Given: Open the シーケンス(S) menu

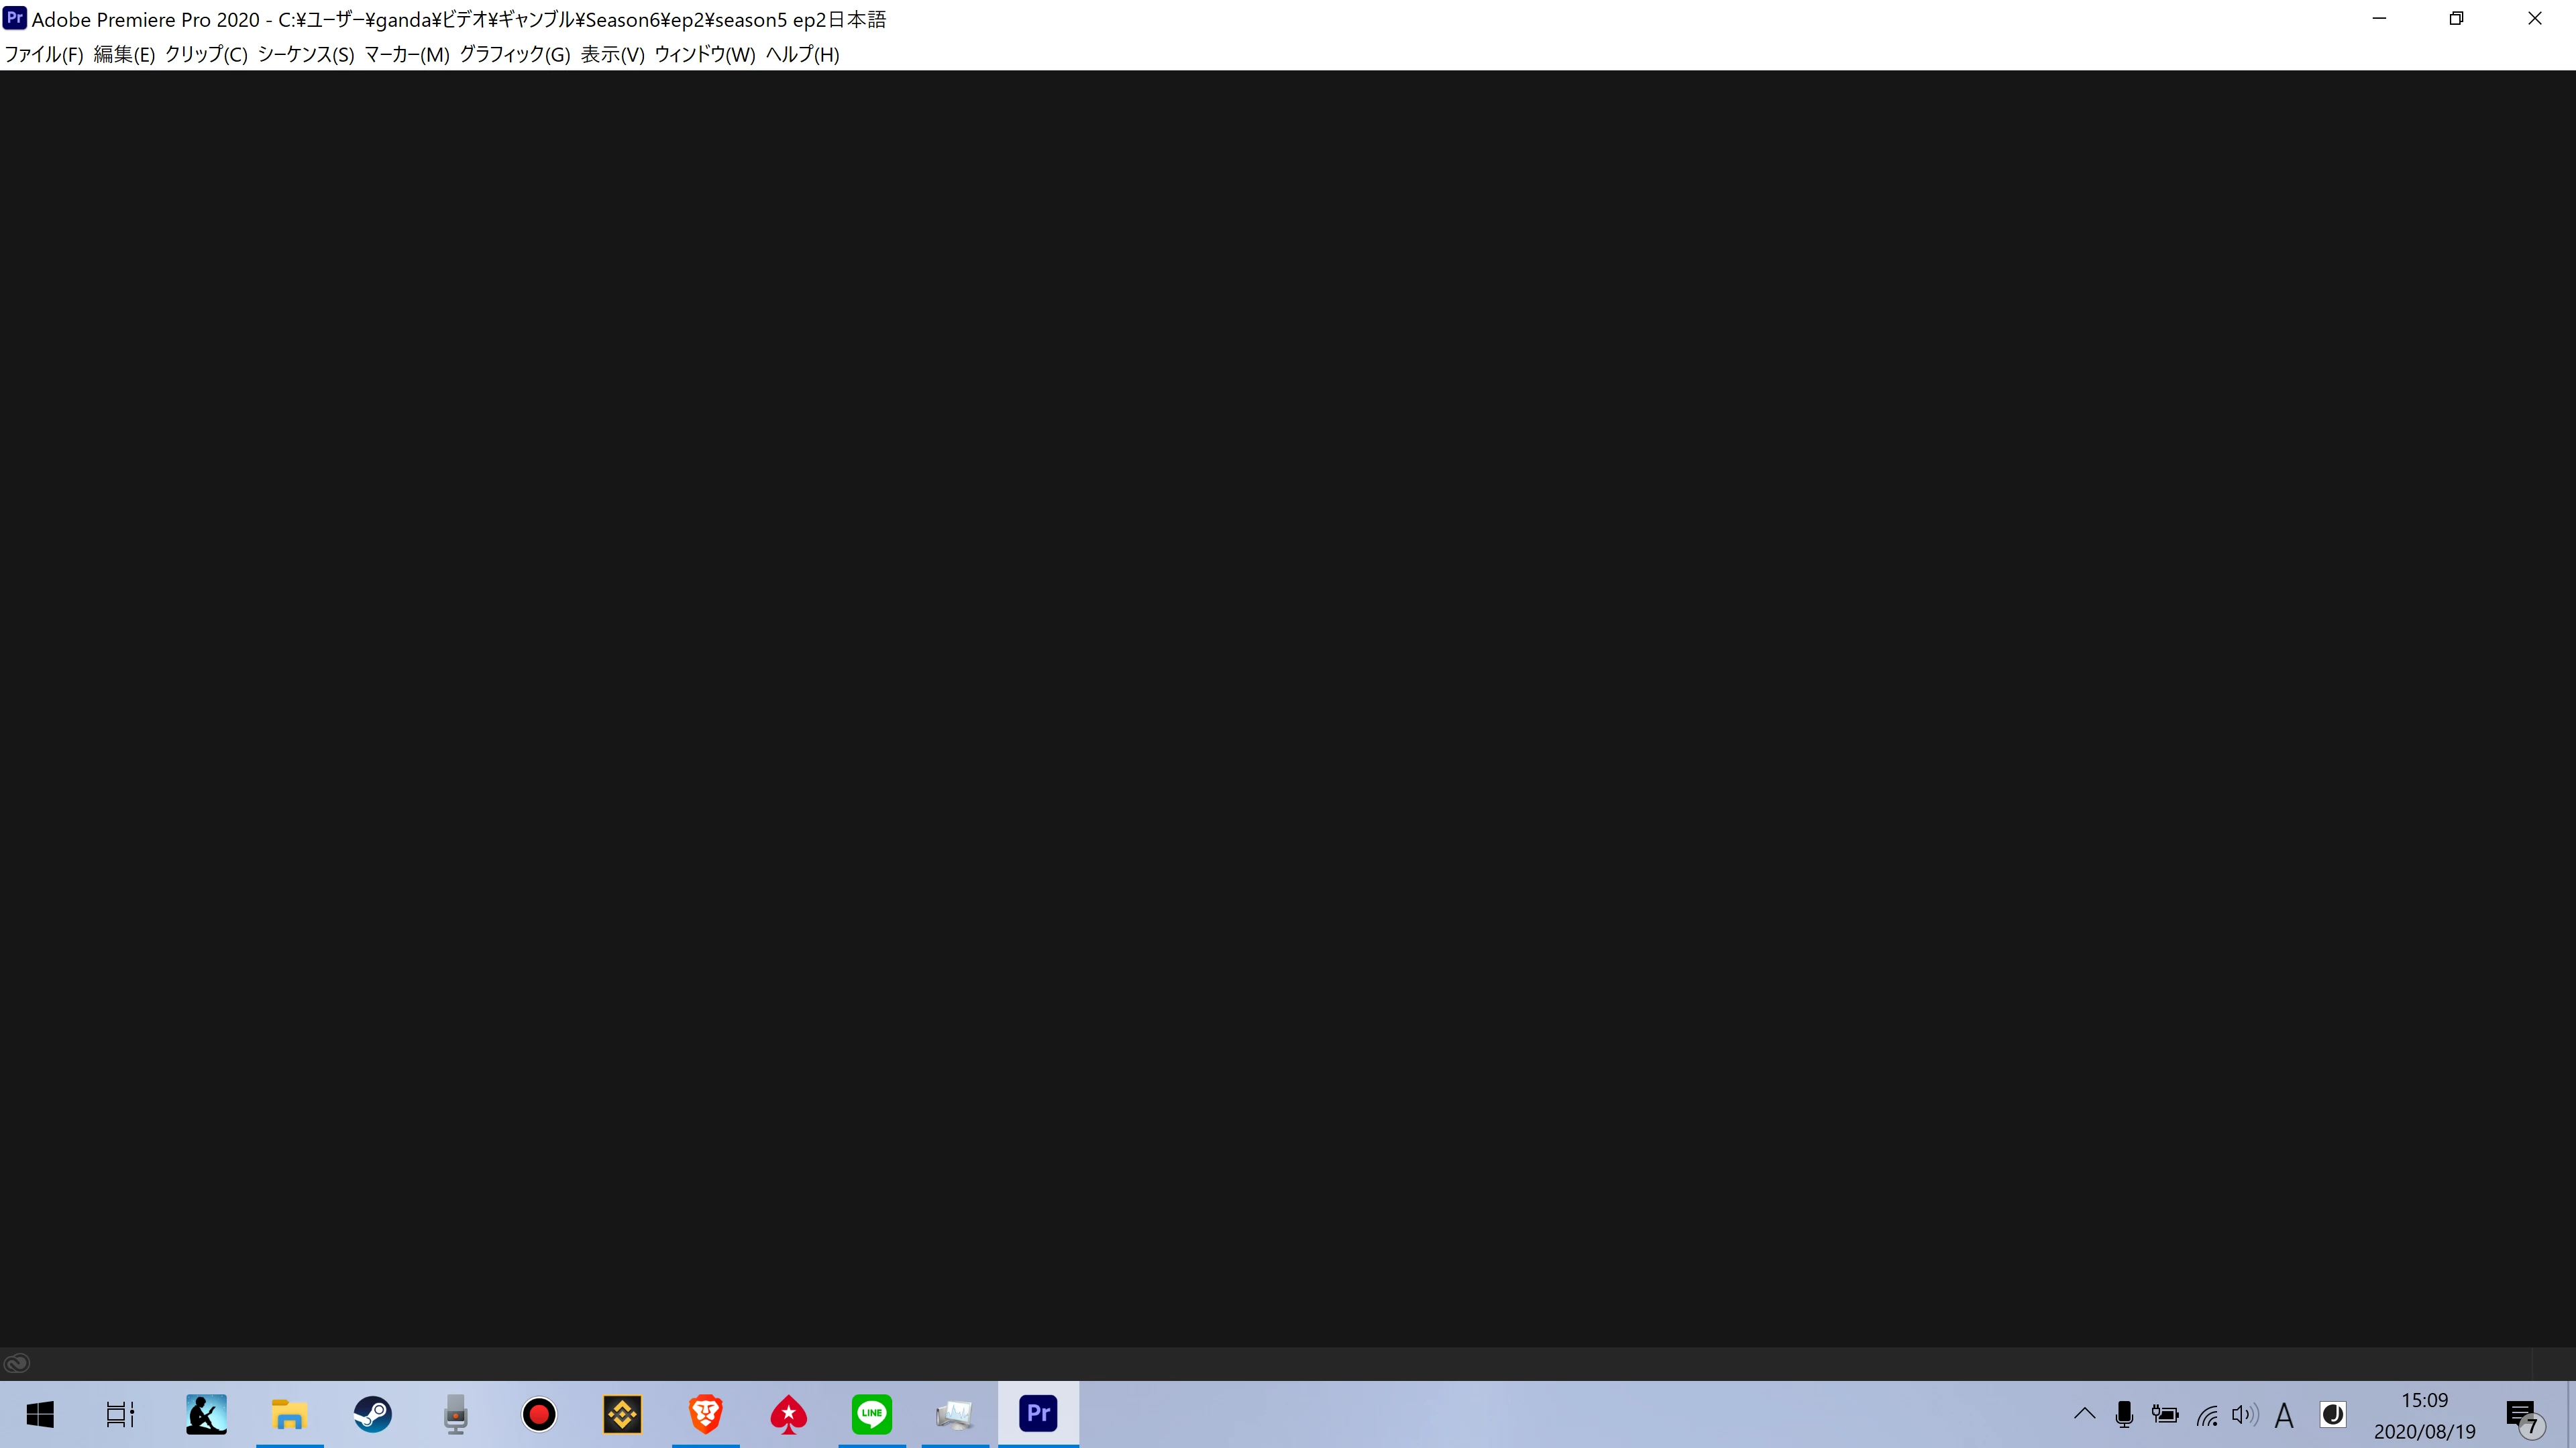Looking at the screenshot, I should 305,55.
